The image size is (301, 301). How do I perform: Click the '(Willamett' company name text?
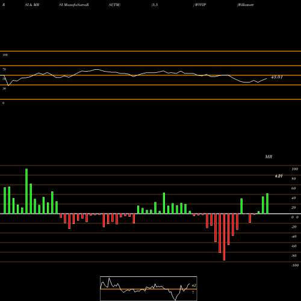point(245,5)
